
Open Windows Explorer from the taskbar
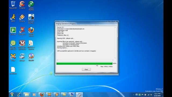pyautogui.click(x=27, y=95)
